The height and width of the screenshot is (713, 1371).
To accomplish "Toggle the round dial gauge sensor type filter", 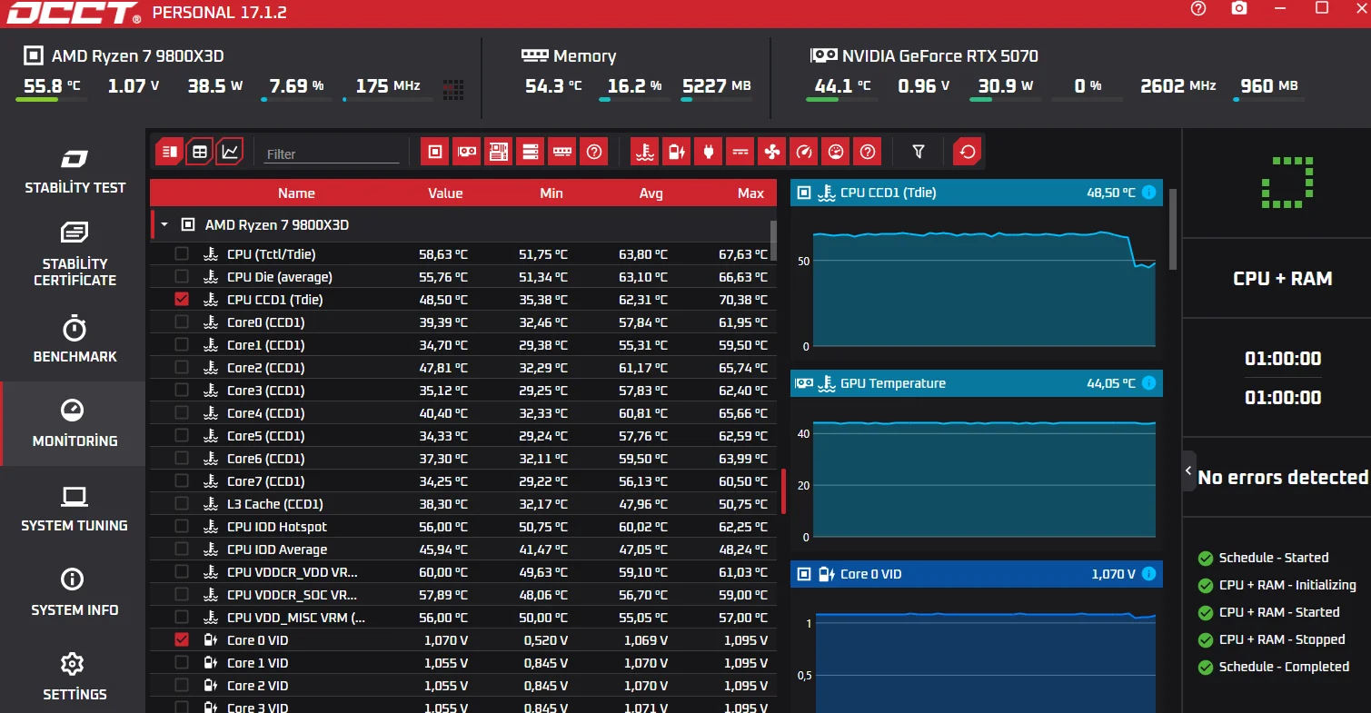I will [x=836, y=152].
